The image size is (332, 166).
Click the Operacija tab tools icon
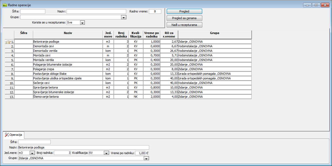click(x=7, y=134)
